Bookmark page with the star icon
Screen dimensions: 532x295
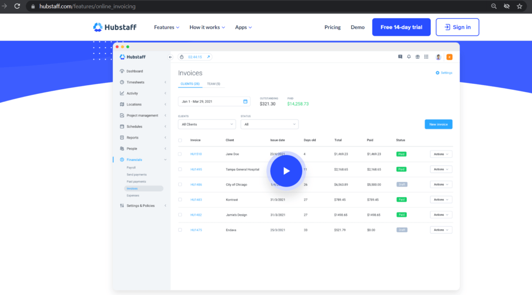520,6
